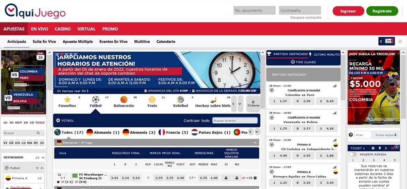Click the Todos globe filter icon
This screenshot has width=407, height=189.
[x=57, y=132]
